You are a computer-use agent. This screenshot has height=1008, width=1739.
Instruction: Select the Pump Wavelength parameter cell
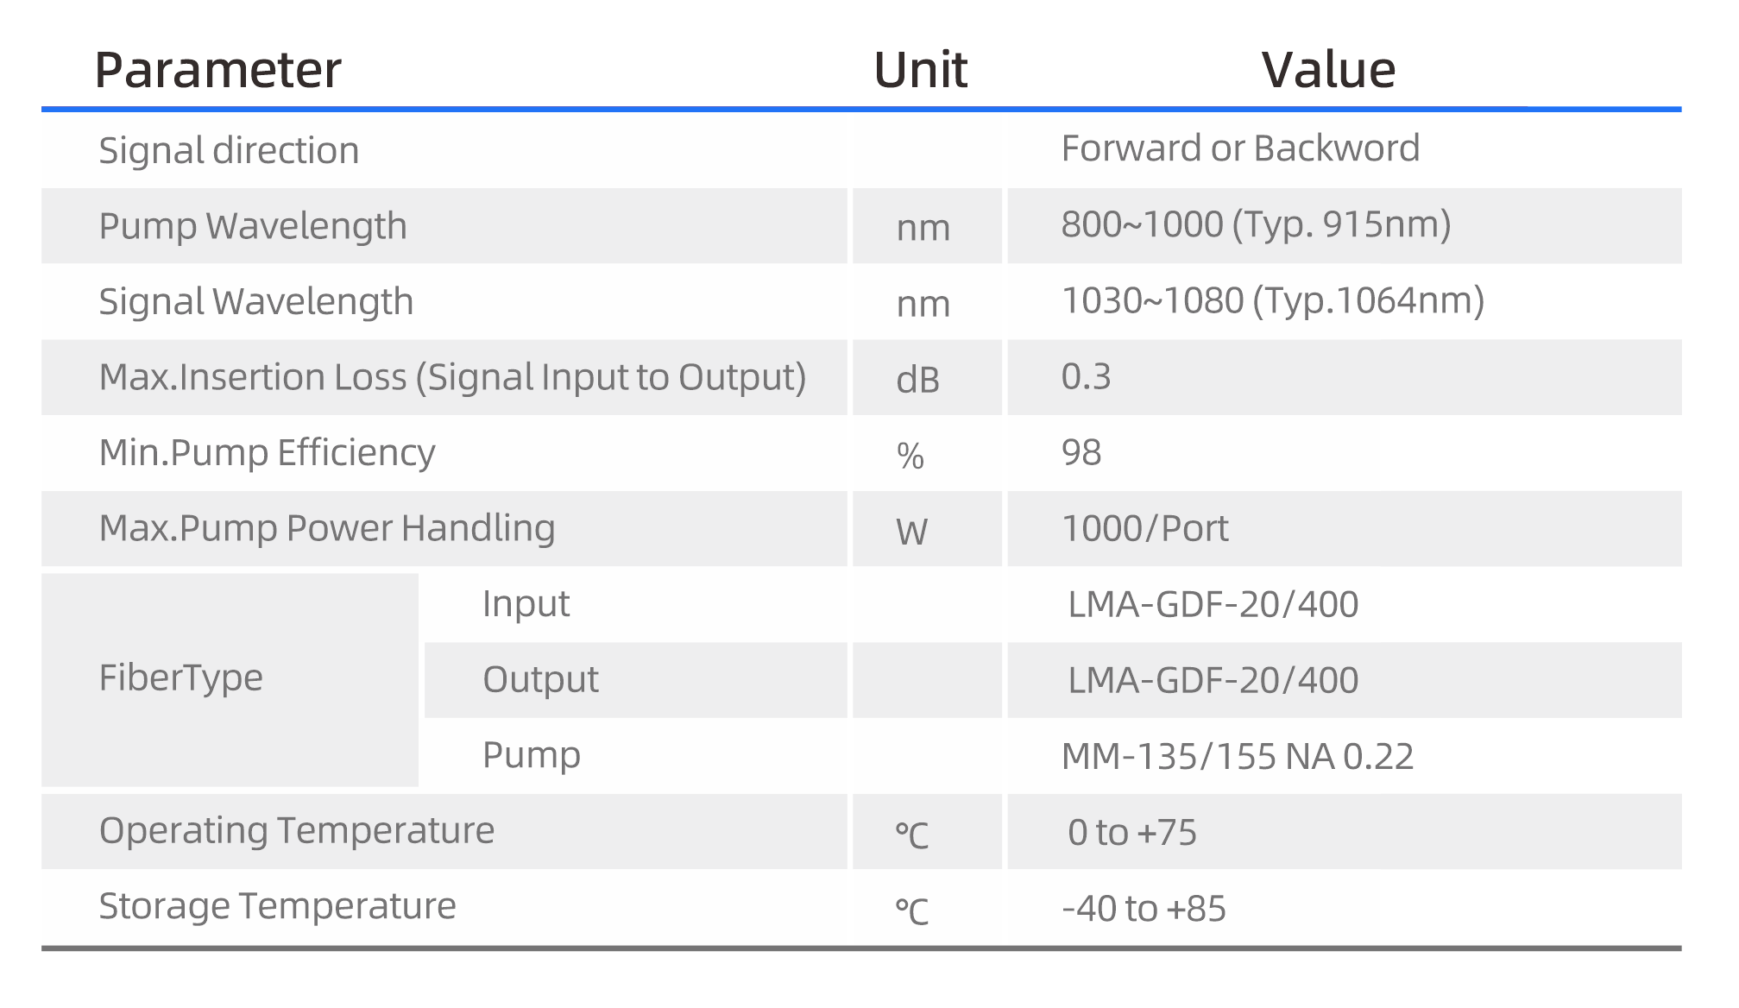253,226
